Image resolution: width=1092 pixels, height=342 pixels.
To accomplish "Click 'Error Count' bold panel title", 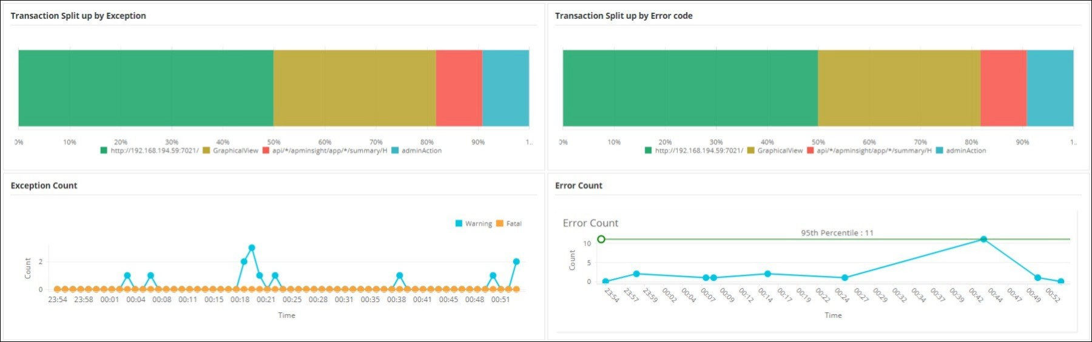I will point(579,186).
